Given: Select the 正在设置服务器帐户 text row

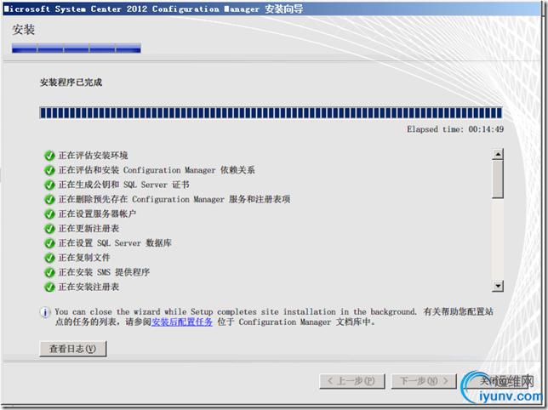Looking at the screenshot, I should point(97,214).
